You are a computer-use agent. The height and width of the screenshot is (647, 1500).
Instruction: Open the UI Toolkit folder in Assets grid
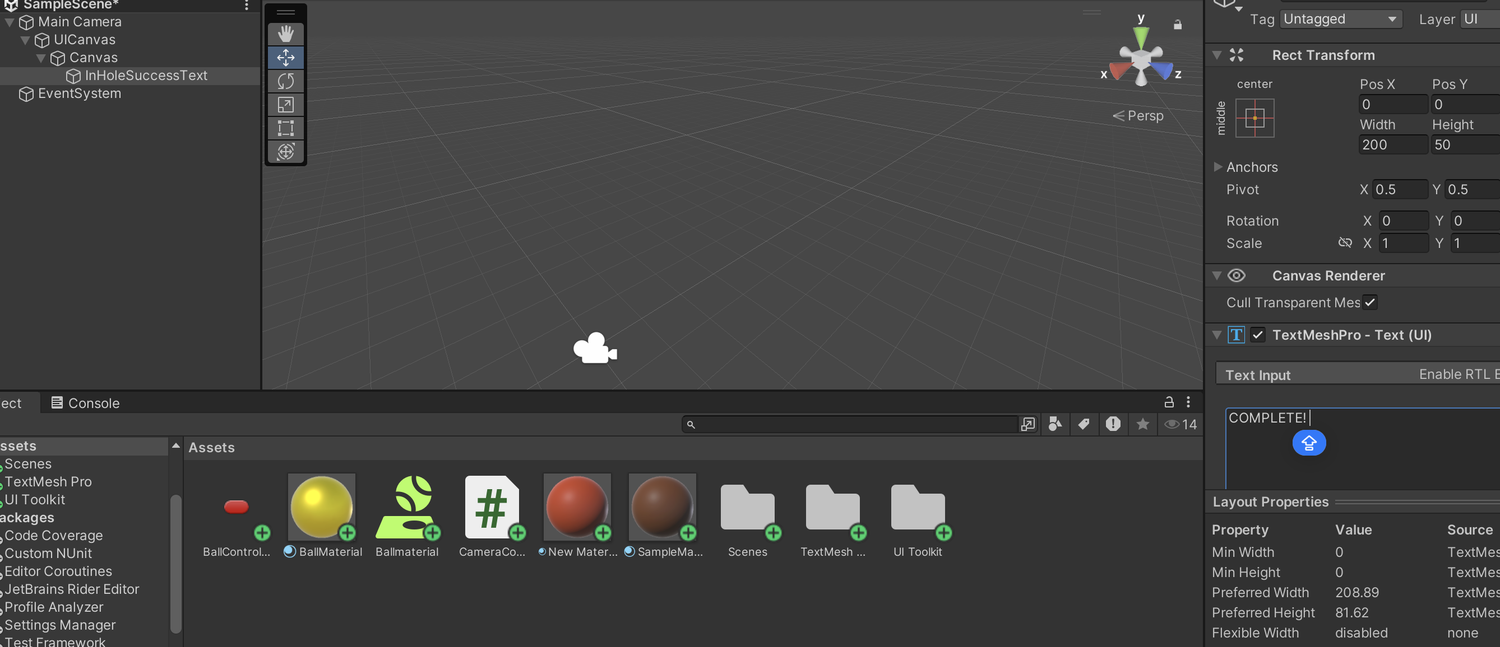pyautogui.click(x=918, y=516)
